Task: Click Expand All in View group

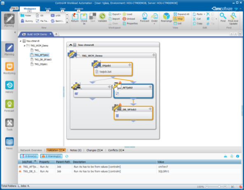Action: pyautogui.click(x=181, y=14)
